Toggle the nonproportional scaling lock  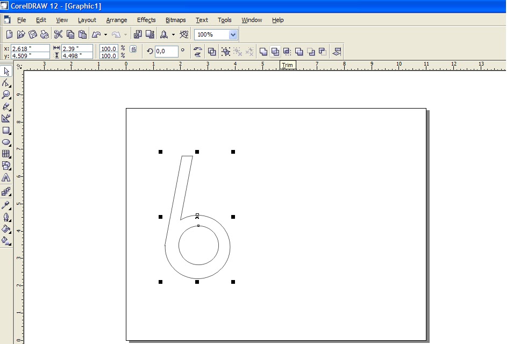tap(133, 49)
